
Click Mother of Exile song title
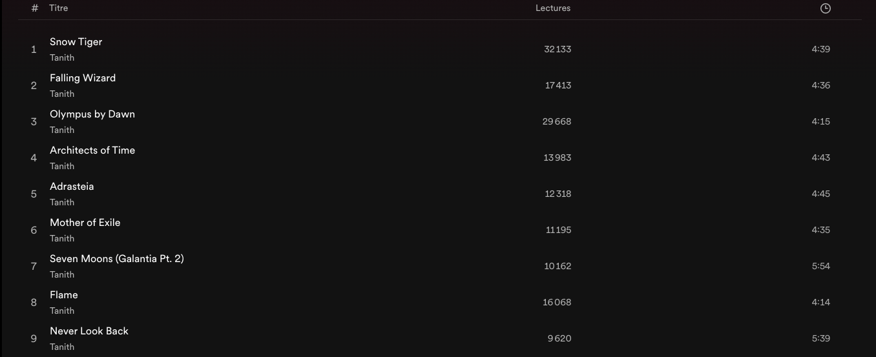[85, 223]
